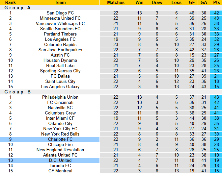Click the GA column header
This screenshot has width=222, height=174.
tap(204, 2)
